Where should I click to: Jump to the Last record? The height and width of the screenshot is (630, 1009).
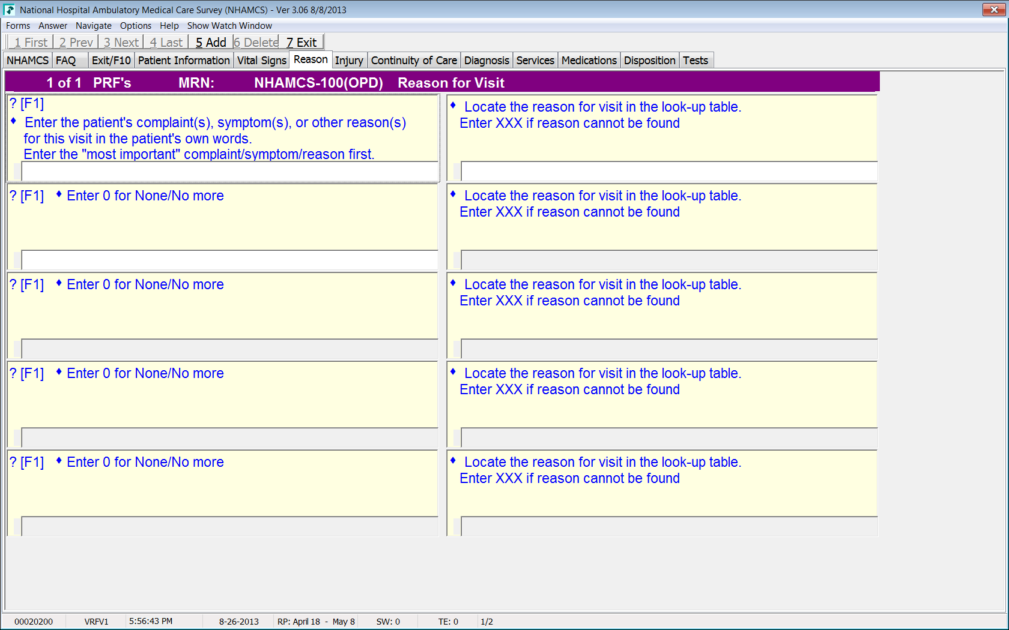[x=166, y=43]
